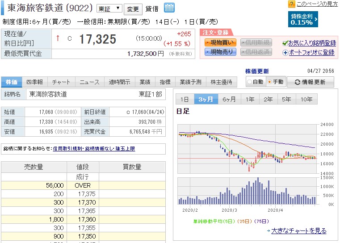
Task: Switch to the 業績予測 tab
Action: (191, 82)
